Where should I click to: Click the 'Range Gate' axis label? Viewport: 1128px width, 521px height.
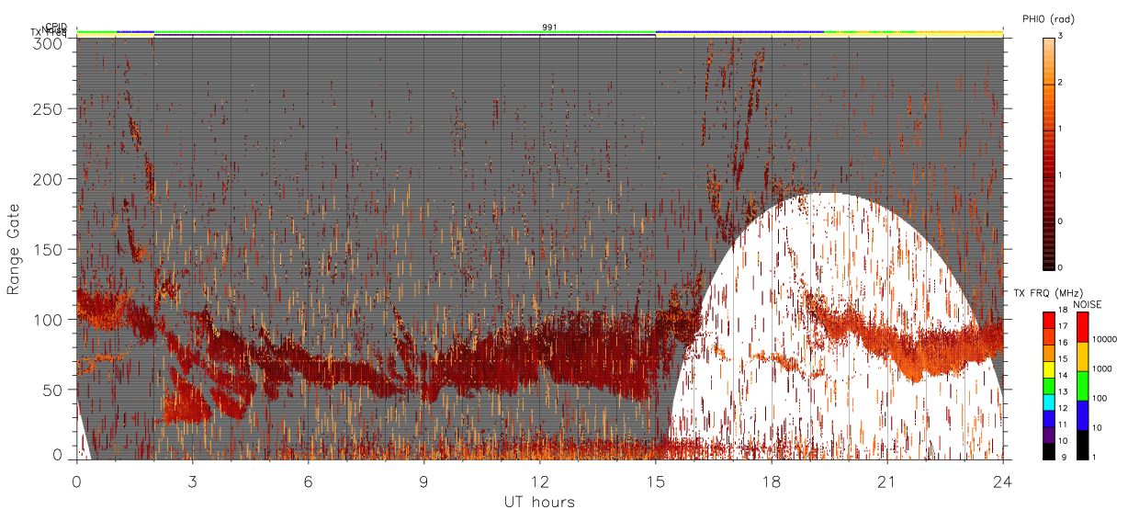pos(14,248)
